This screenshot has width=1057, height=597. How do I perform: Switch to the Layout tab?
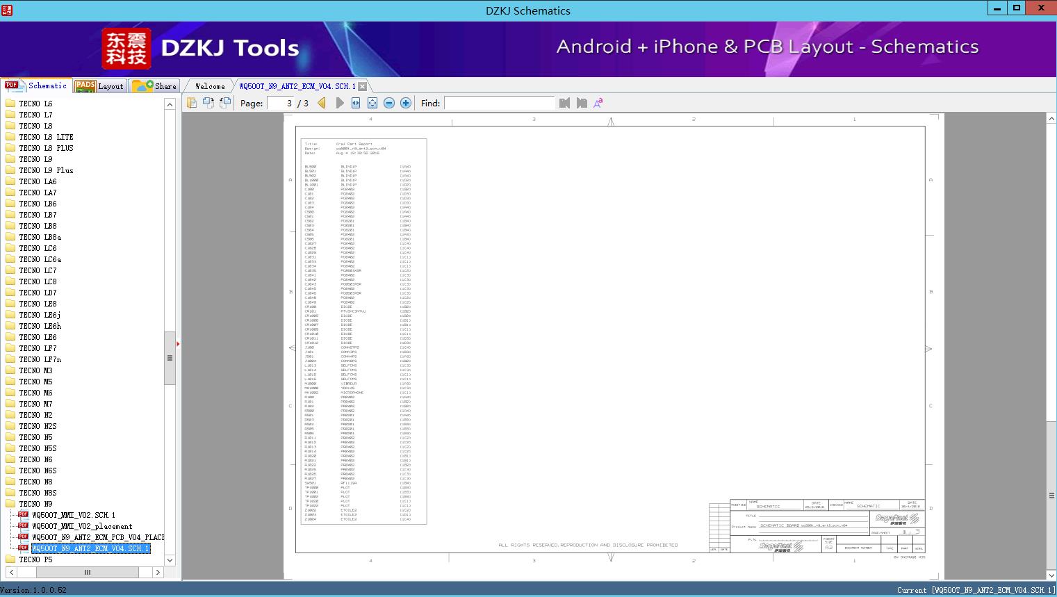pyautogui.click(x=99, y=85)
